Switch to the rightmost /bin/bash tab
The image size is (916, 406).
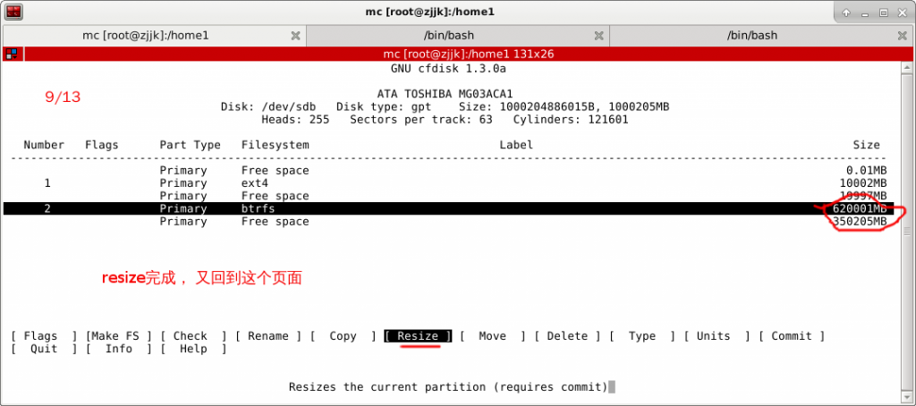[751, 36]
